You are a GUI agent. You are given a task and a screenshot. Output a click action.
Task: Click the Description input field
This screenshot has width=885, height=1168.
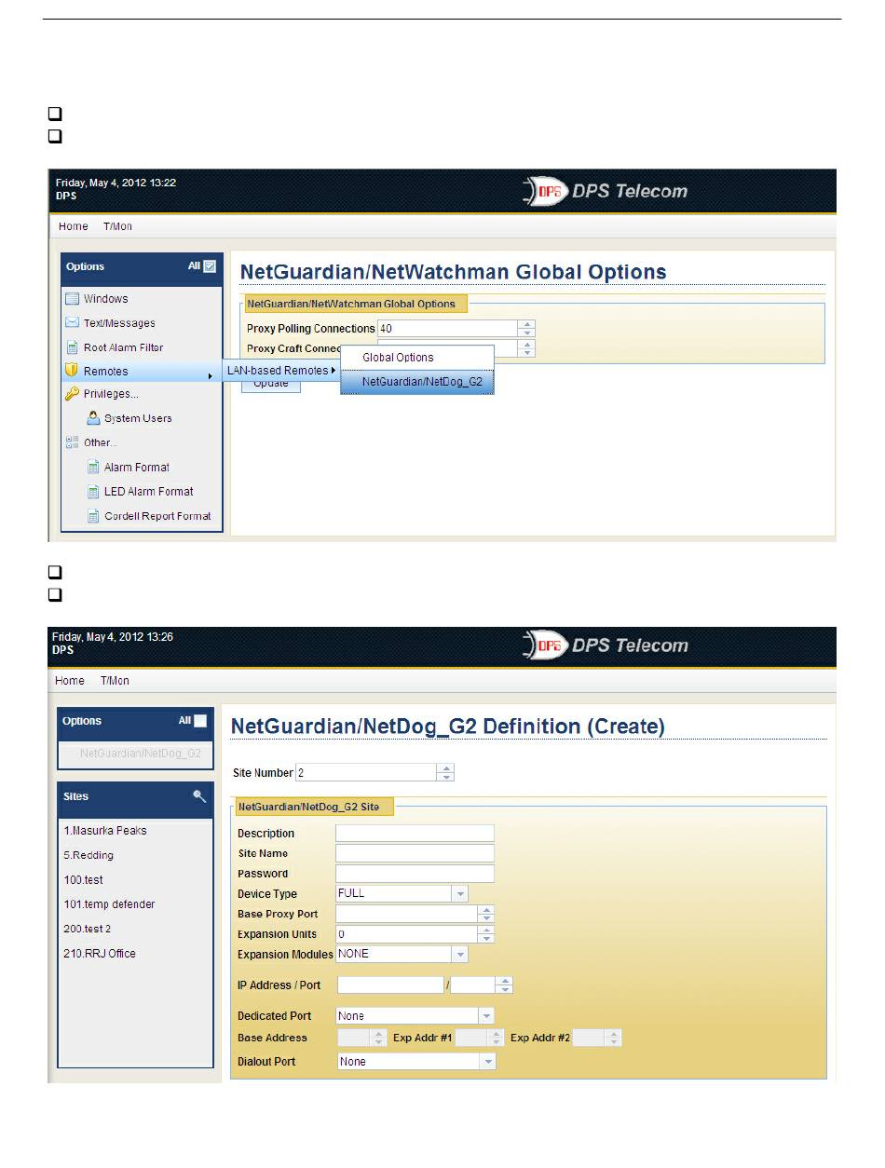(415, 834)
